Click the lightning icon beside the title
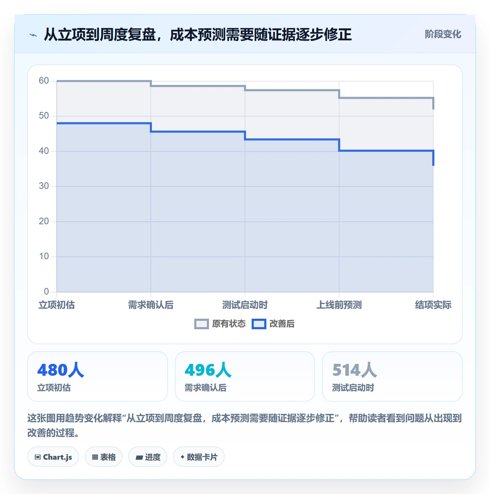 coord(33,35)
